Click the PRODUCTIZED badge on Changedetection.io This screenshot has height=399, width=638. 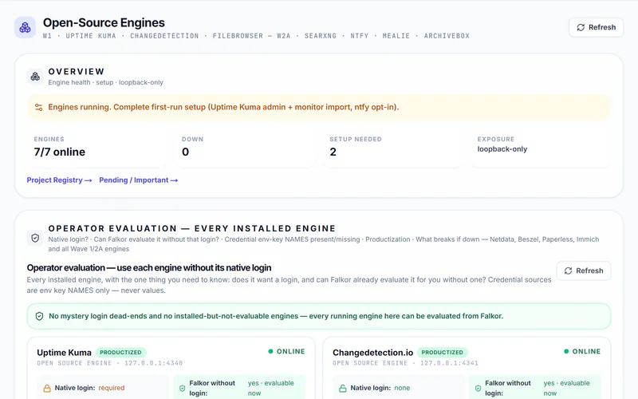[443, 352]
